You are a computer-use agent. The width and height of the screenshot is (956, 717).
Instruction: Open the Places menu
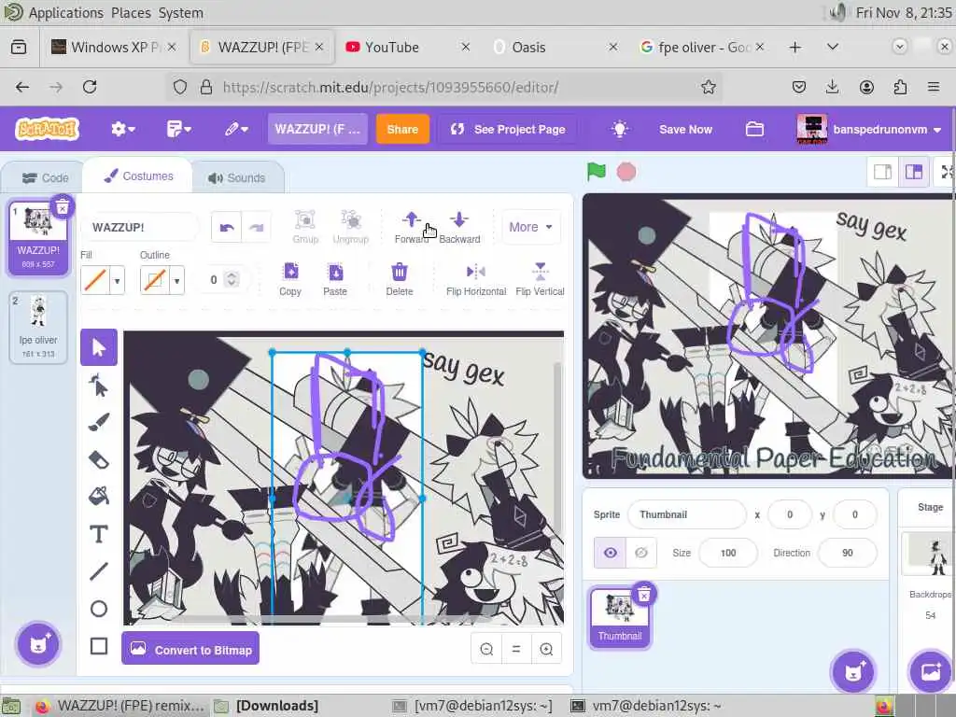[x=131, y=12]
